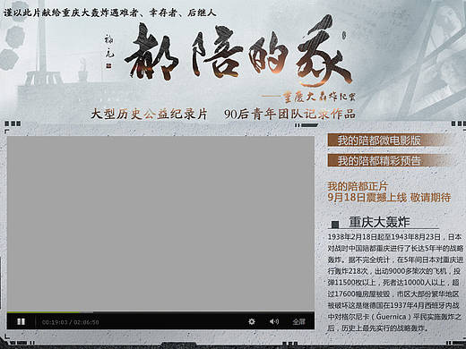Switch to fullscreen with 全屏 button
This screenshot has width=466, height=349.
[298, 321]
